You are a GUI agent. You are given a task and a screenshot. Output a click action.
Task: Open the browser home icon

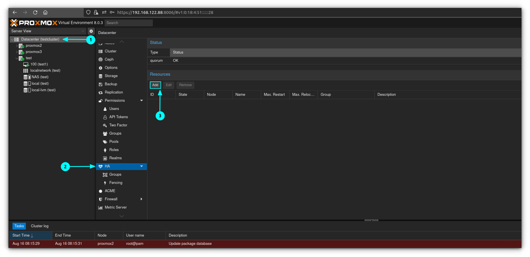[45, 12]
